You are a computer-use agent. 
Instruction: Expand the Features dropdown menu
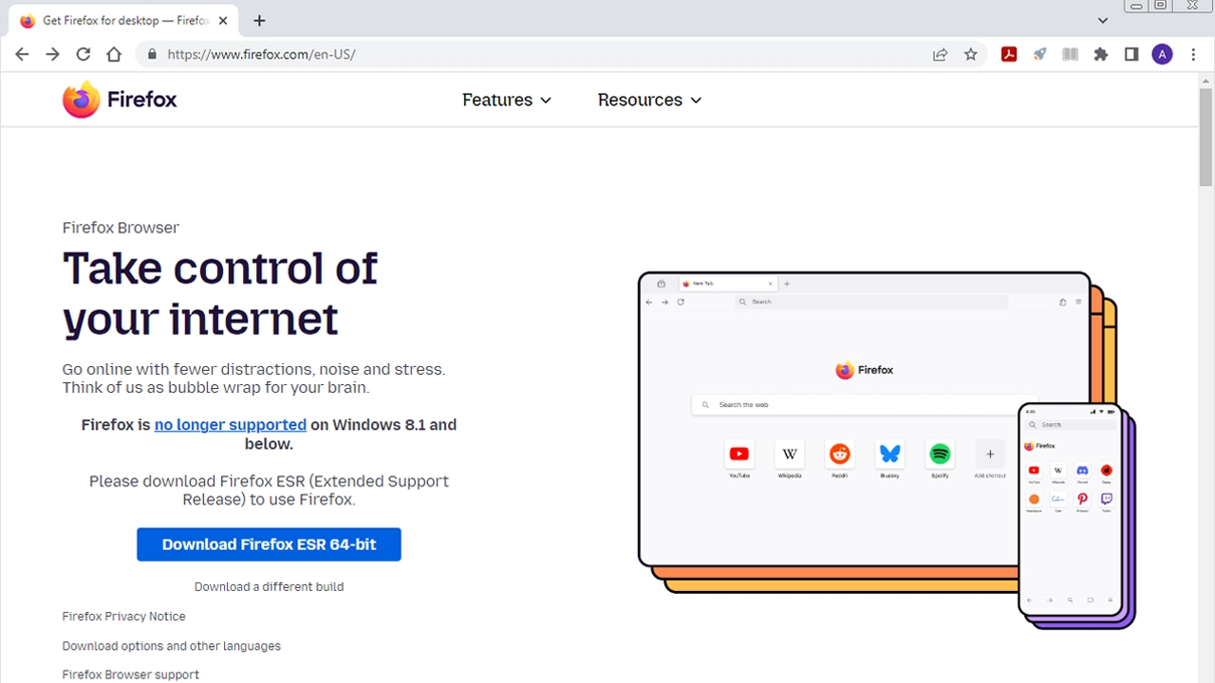[506, 100]
